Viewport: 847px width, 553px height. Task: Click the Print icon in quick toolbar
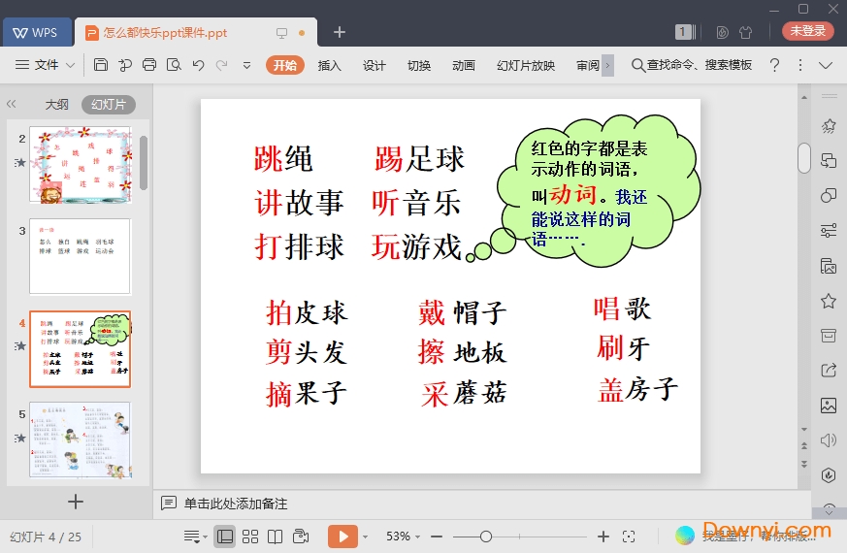click(149, 65)
